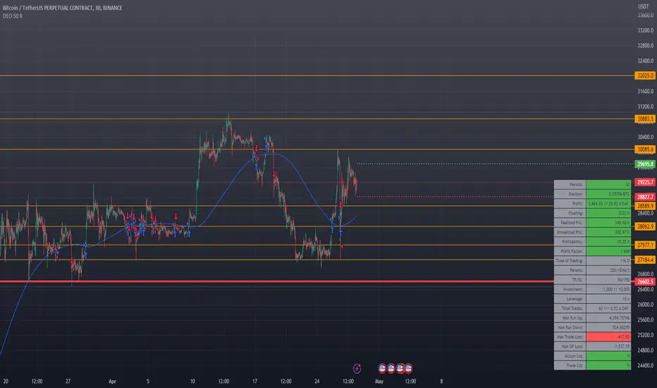Select the TP/SL value 50//50
This screenshot has height=388, width=657.
point(608,280)
